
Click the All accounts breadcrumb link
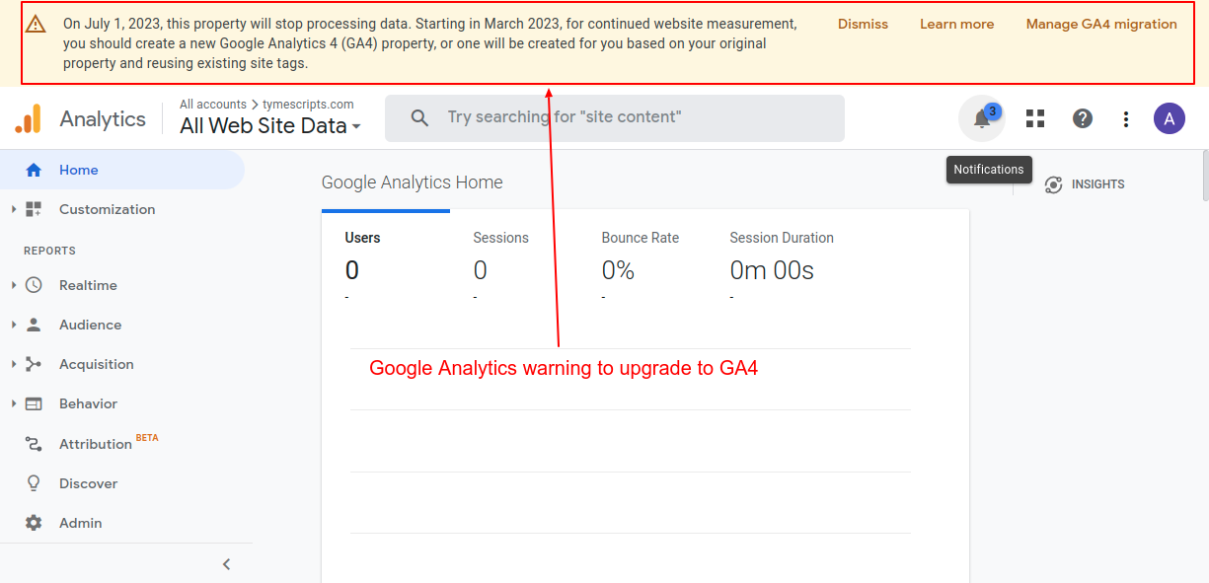(213, 104)
